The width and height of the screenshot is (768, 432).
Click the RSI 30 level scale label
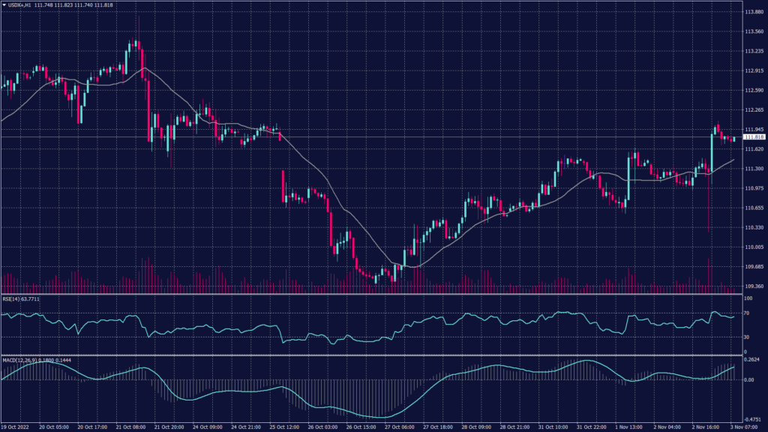(746, 337)
